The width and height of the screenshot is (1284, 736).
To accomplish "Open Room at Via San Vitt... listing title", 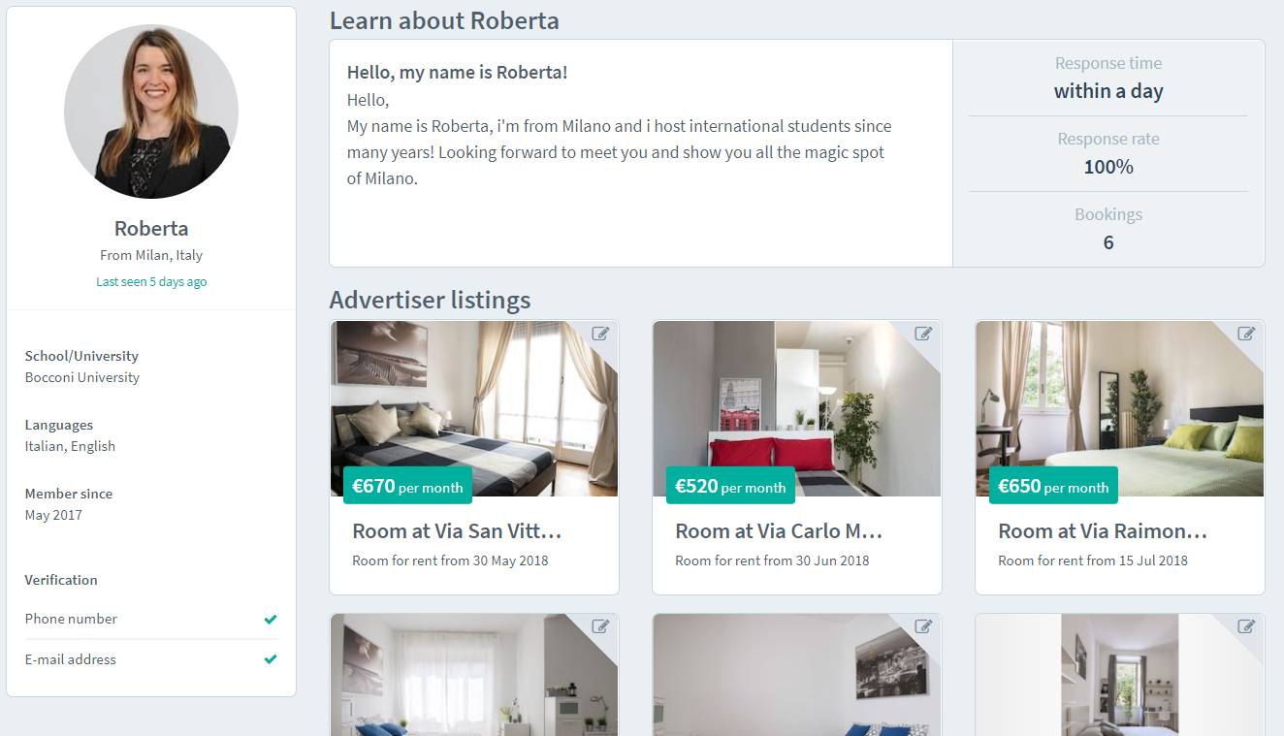I will [457, 531].
